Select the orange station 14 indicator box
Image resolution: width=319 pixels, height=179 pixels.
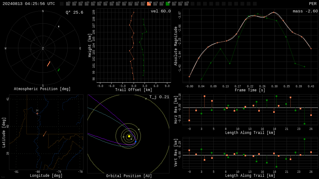tap(149, 4)
